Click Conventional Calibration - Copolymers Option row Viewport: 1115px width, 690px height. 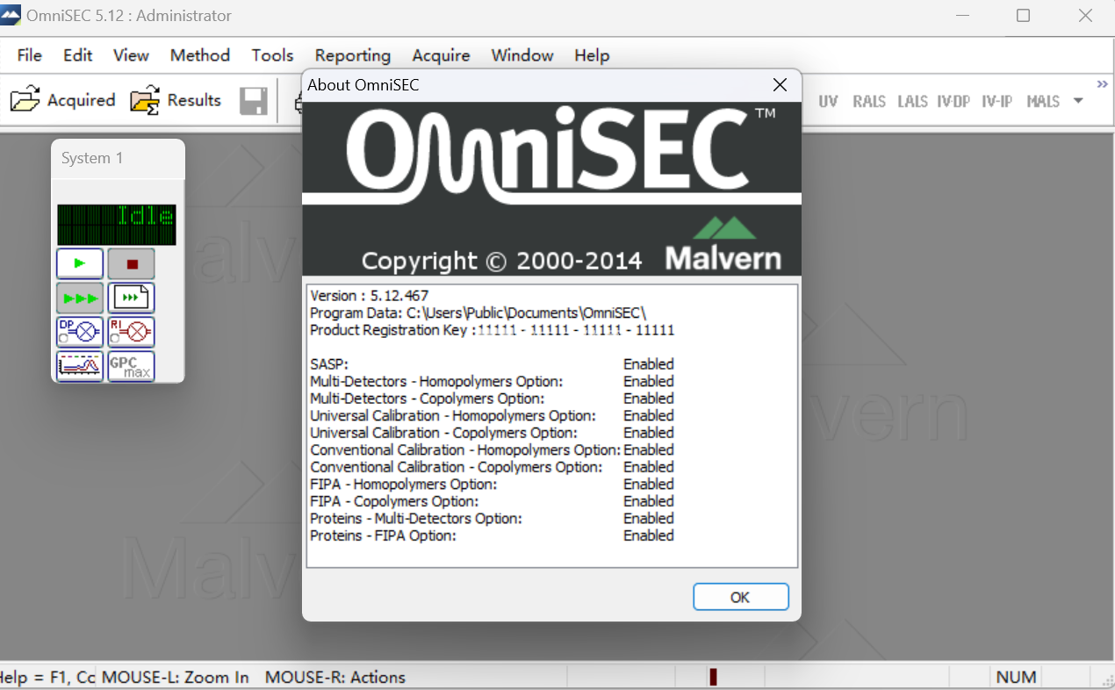(x=492, y=467)
